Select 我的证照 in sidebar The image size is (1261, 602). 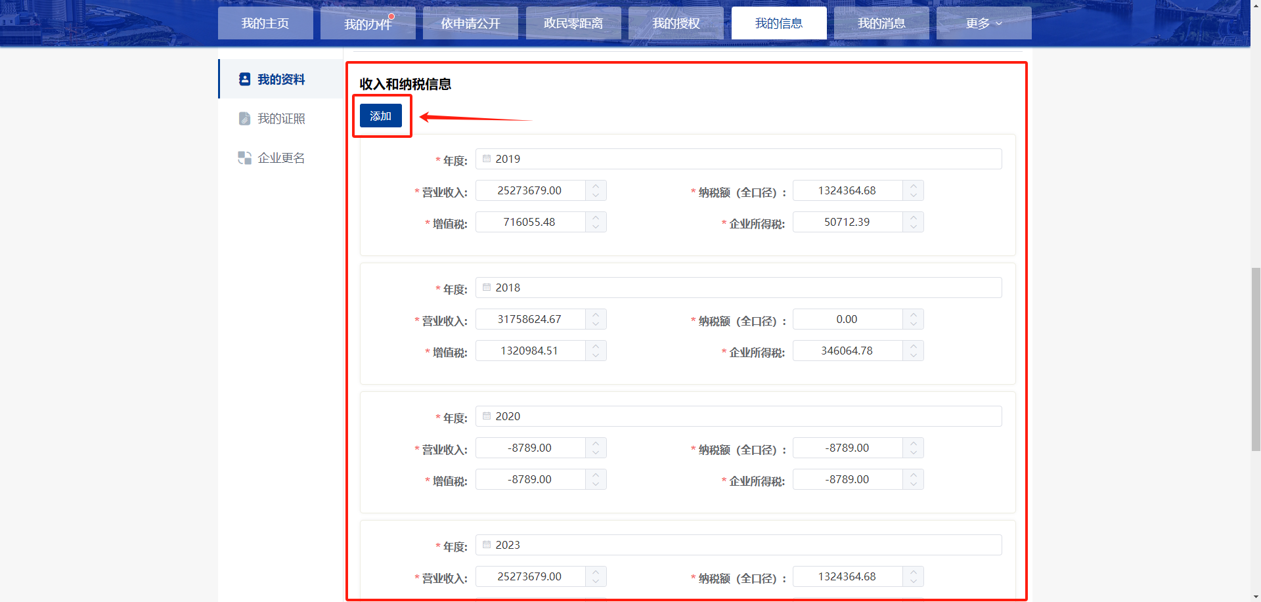tap(281, 119)
